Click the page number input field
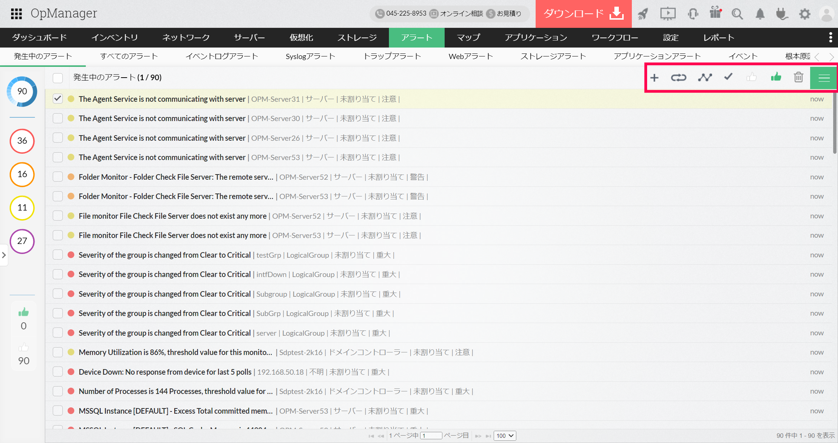Screen dimensions: 838x443 click(x=431, y=436)
